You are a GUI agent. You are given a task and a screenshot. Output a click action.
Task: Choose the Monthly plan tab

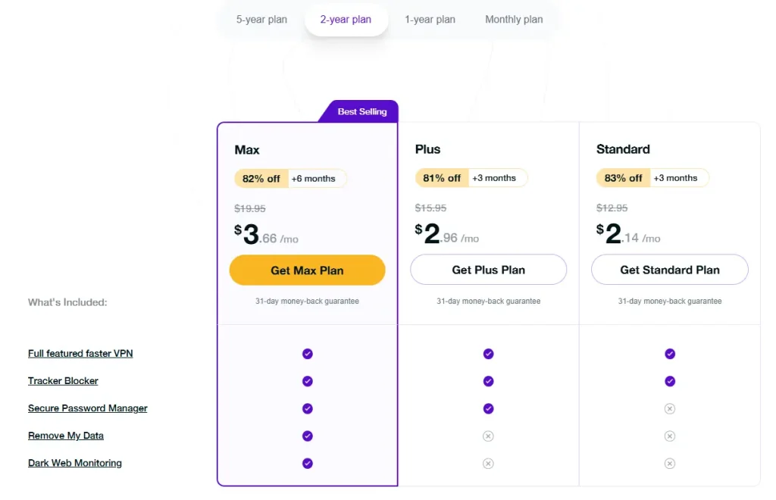(x=514, y=20)
